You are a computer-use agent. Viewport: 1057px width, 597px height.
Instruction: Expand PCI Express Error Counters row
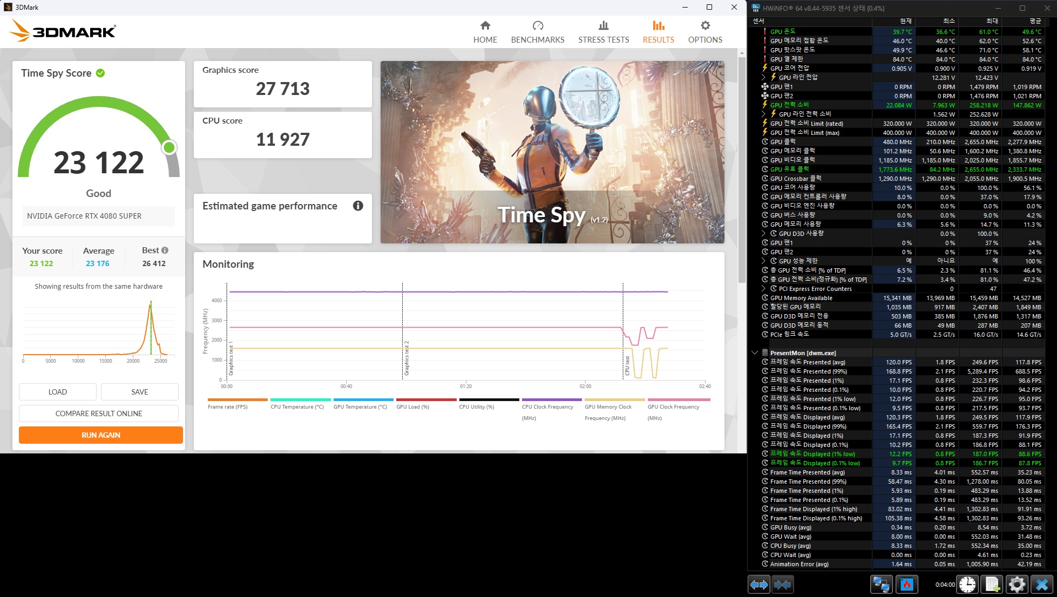tap(763, 289)
